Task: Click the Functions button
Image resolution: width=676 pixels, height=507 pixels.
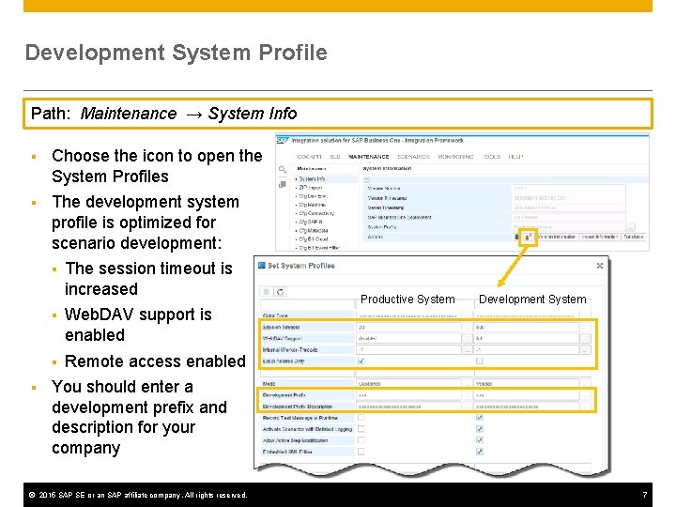Action: (x=634, y=237)
